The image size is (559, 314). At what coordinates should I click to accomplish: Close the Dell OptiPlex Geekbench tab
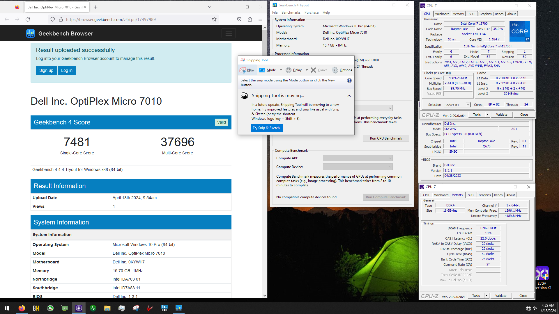pos(85,7)
